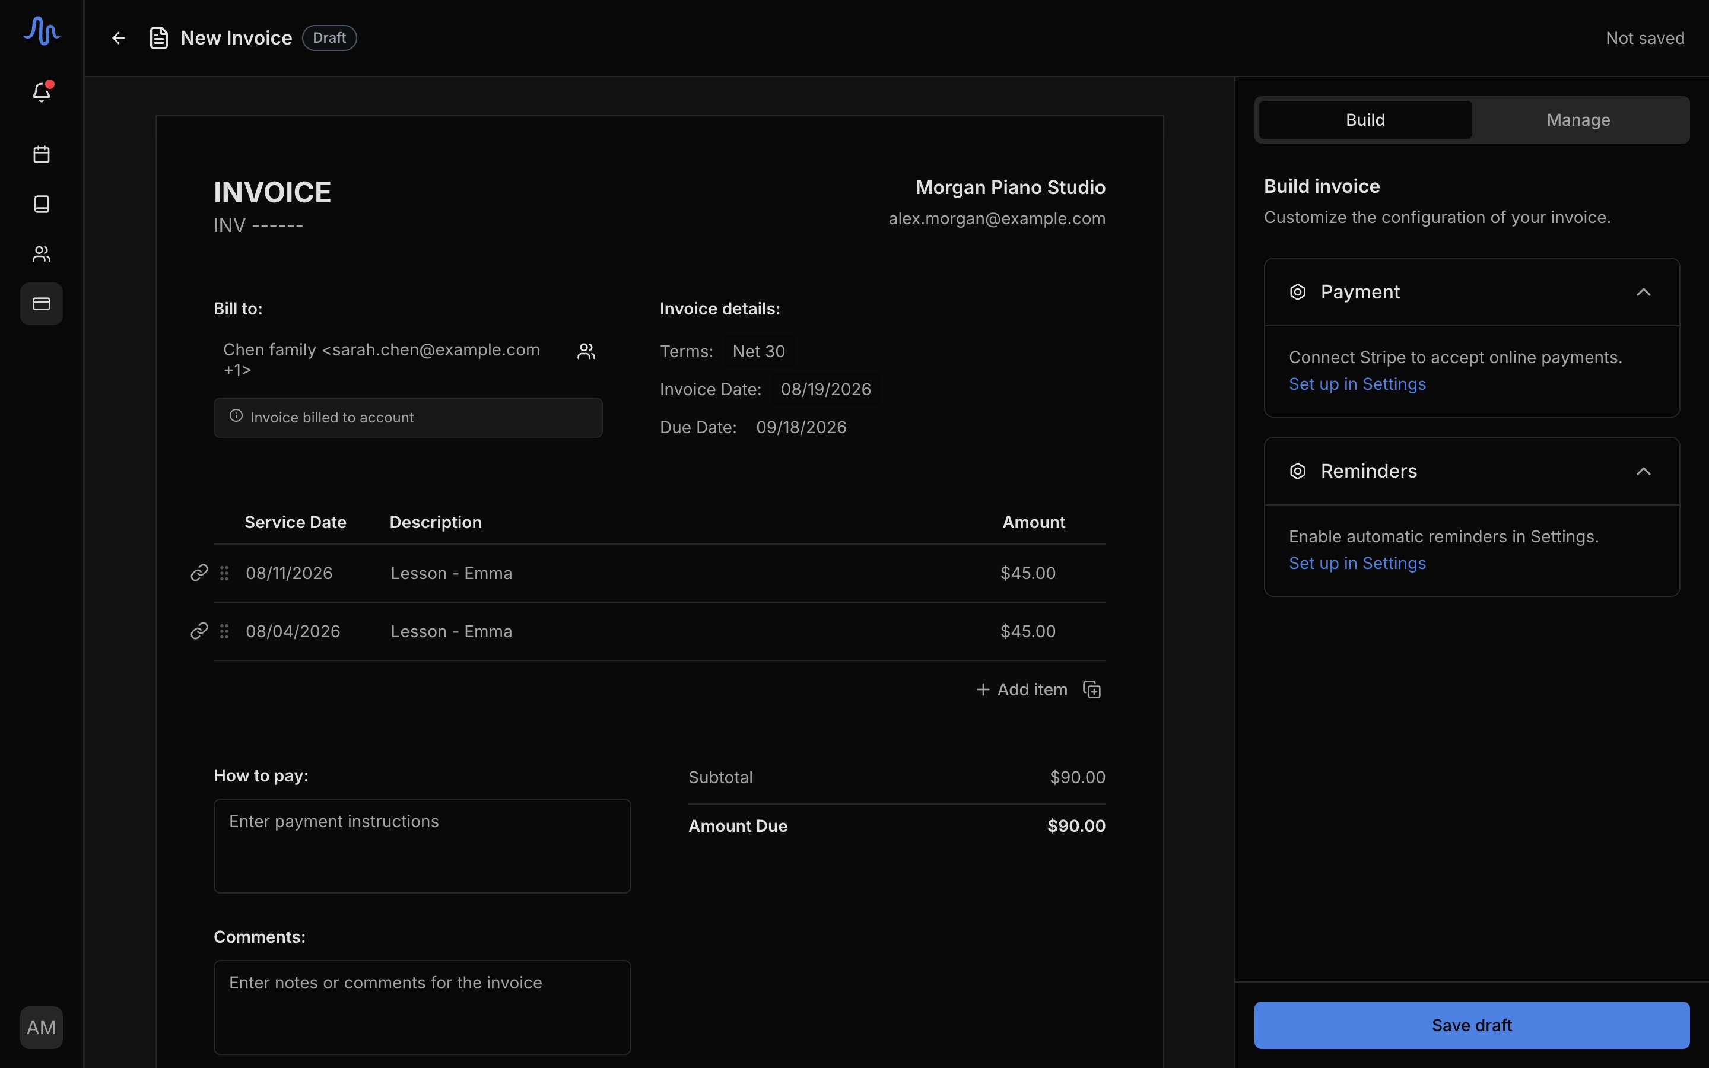Click the Description column header
Viewport: 1709px width, 1068px height.
click(436, 522)
